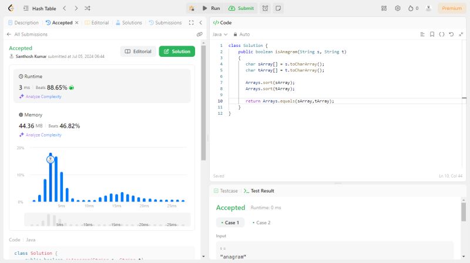The image size is (470, 263).
Task: Open the Java language dropdown
Action: (220, 35)
